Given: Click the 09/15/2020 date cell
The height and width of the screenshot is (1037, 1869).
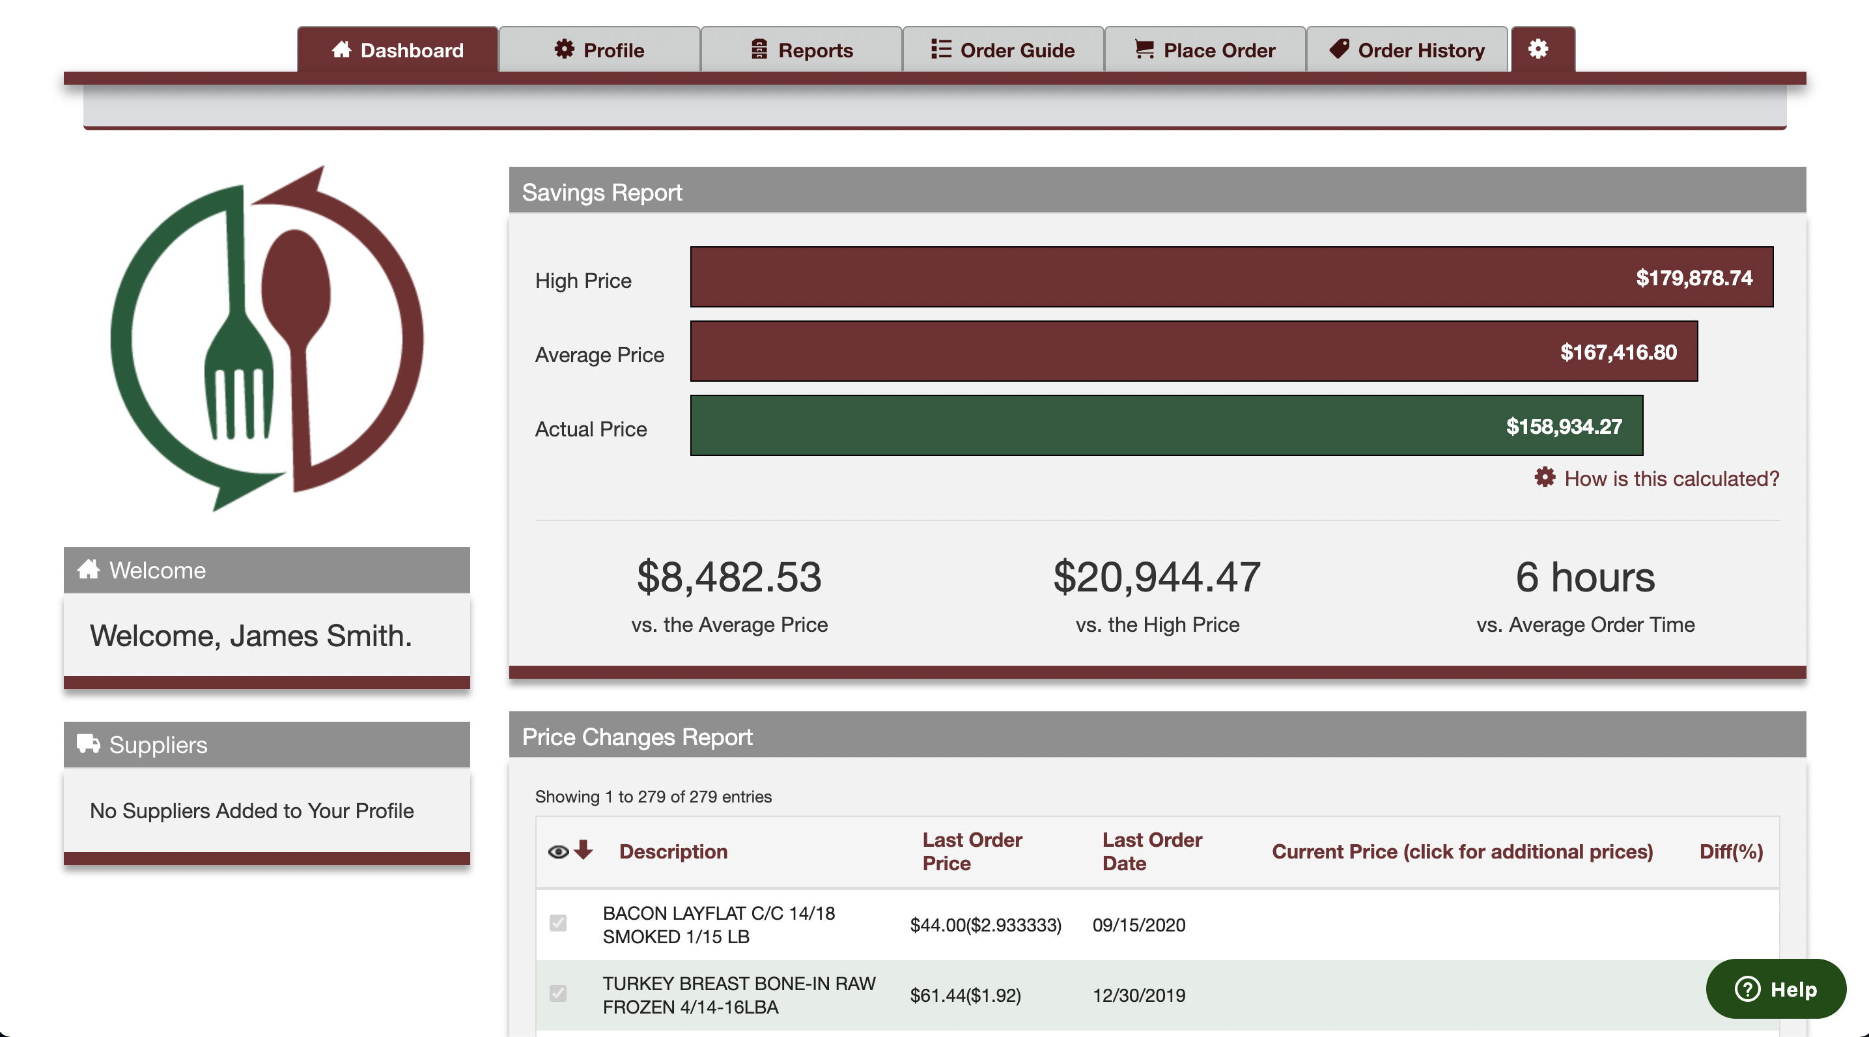Looking at the screenshot, I should (x=1138, y=924).
